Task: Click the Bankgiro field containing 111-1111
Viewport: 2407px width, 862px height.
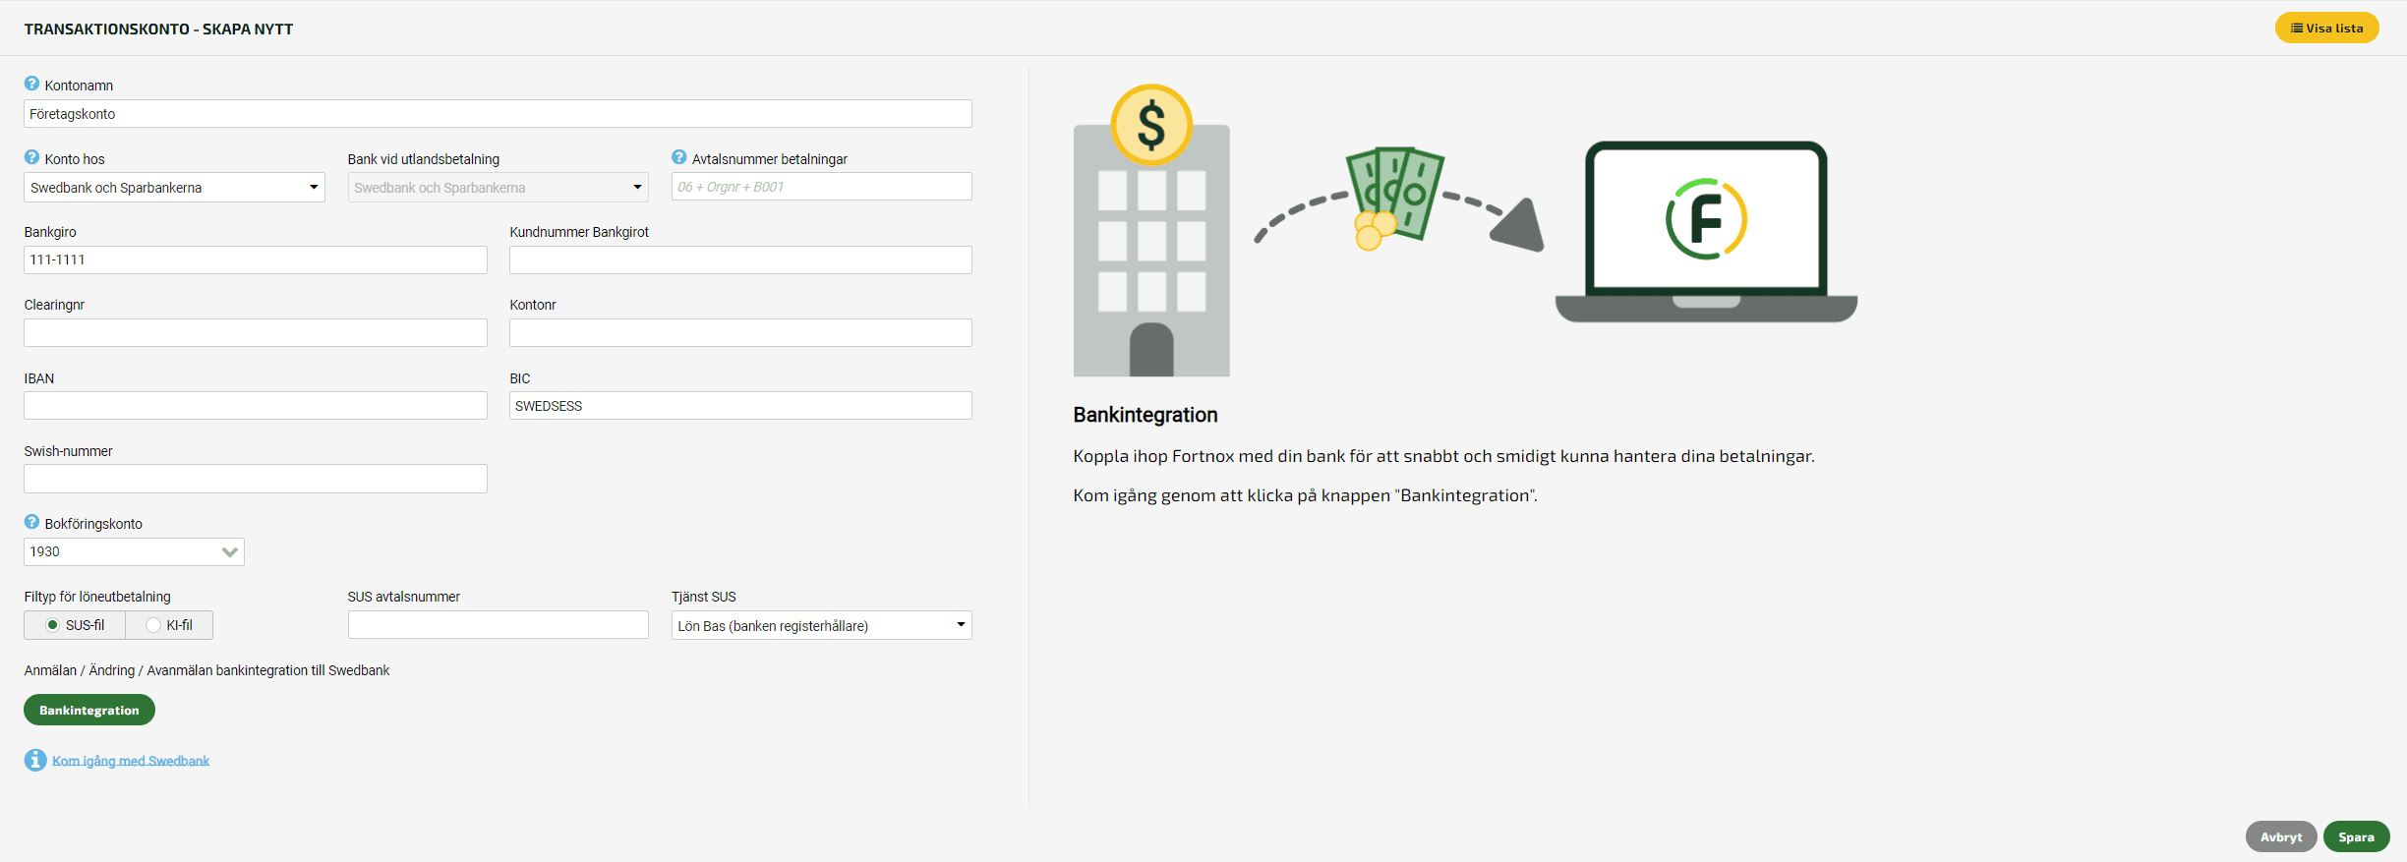Action: (x=256, y=259)
